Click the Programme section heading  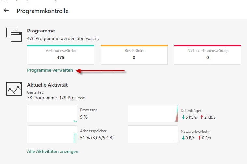[x=41, y=31]
